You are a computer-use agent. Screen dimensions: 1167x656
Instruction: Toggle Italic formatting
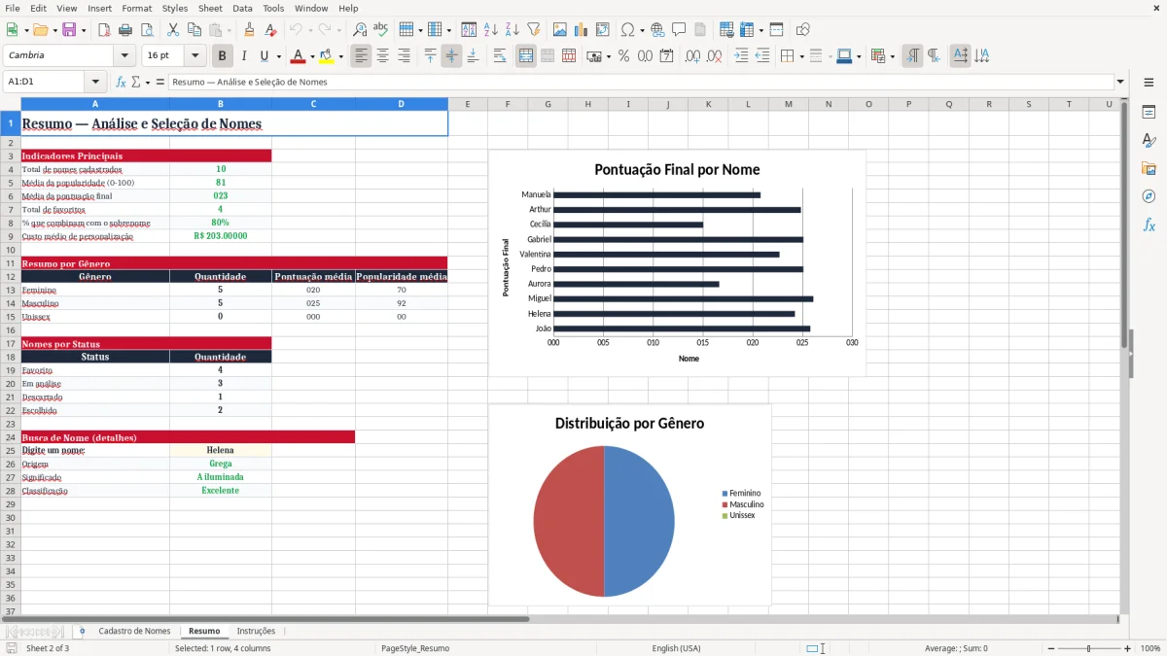tap(244, 56)
